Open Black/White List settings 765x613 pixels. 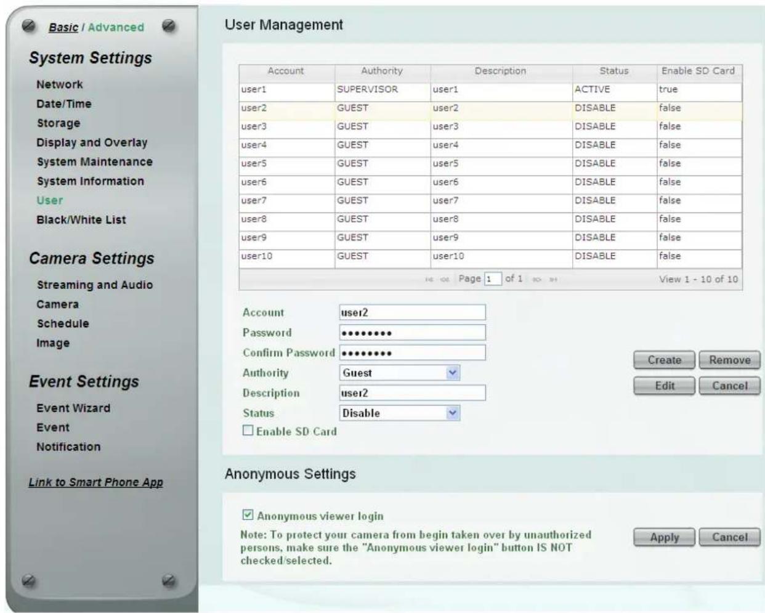(81, 219)
